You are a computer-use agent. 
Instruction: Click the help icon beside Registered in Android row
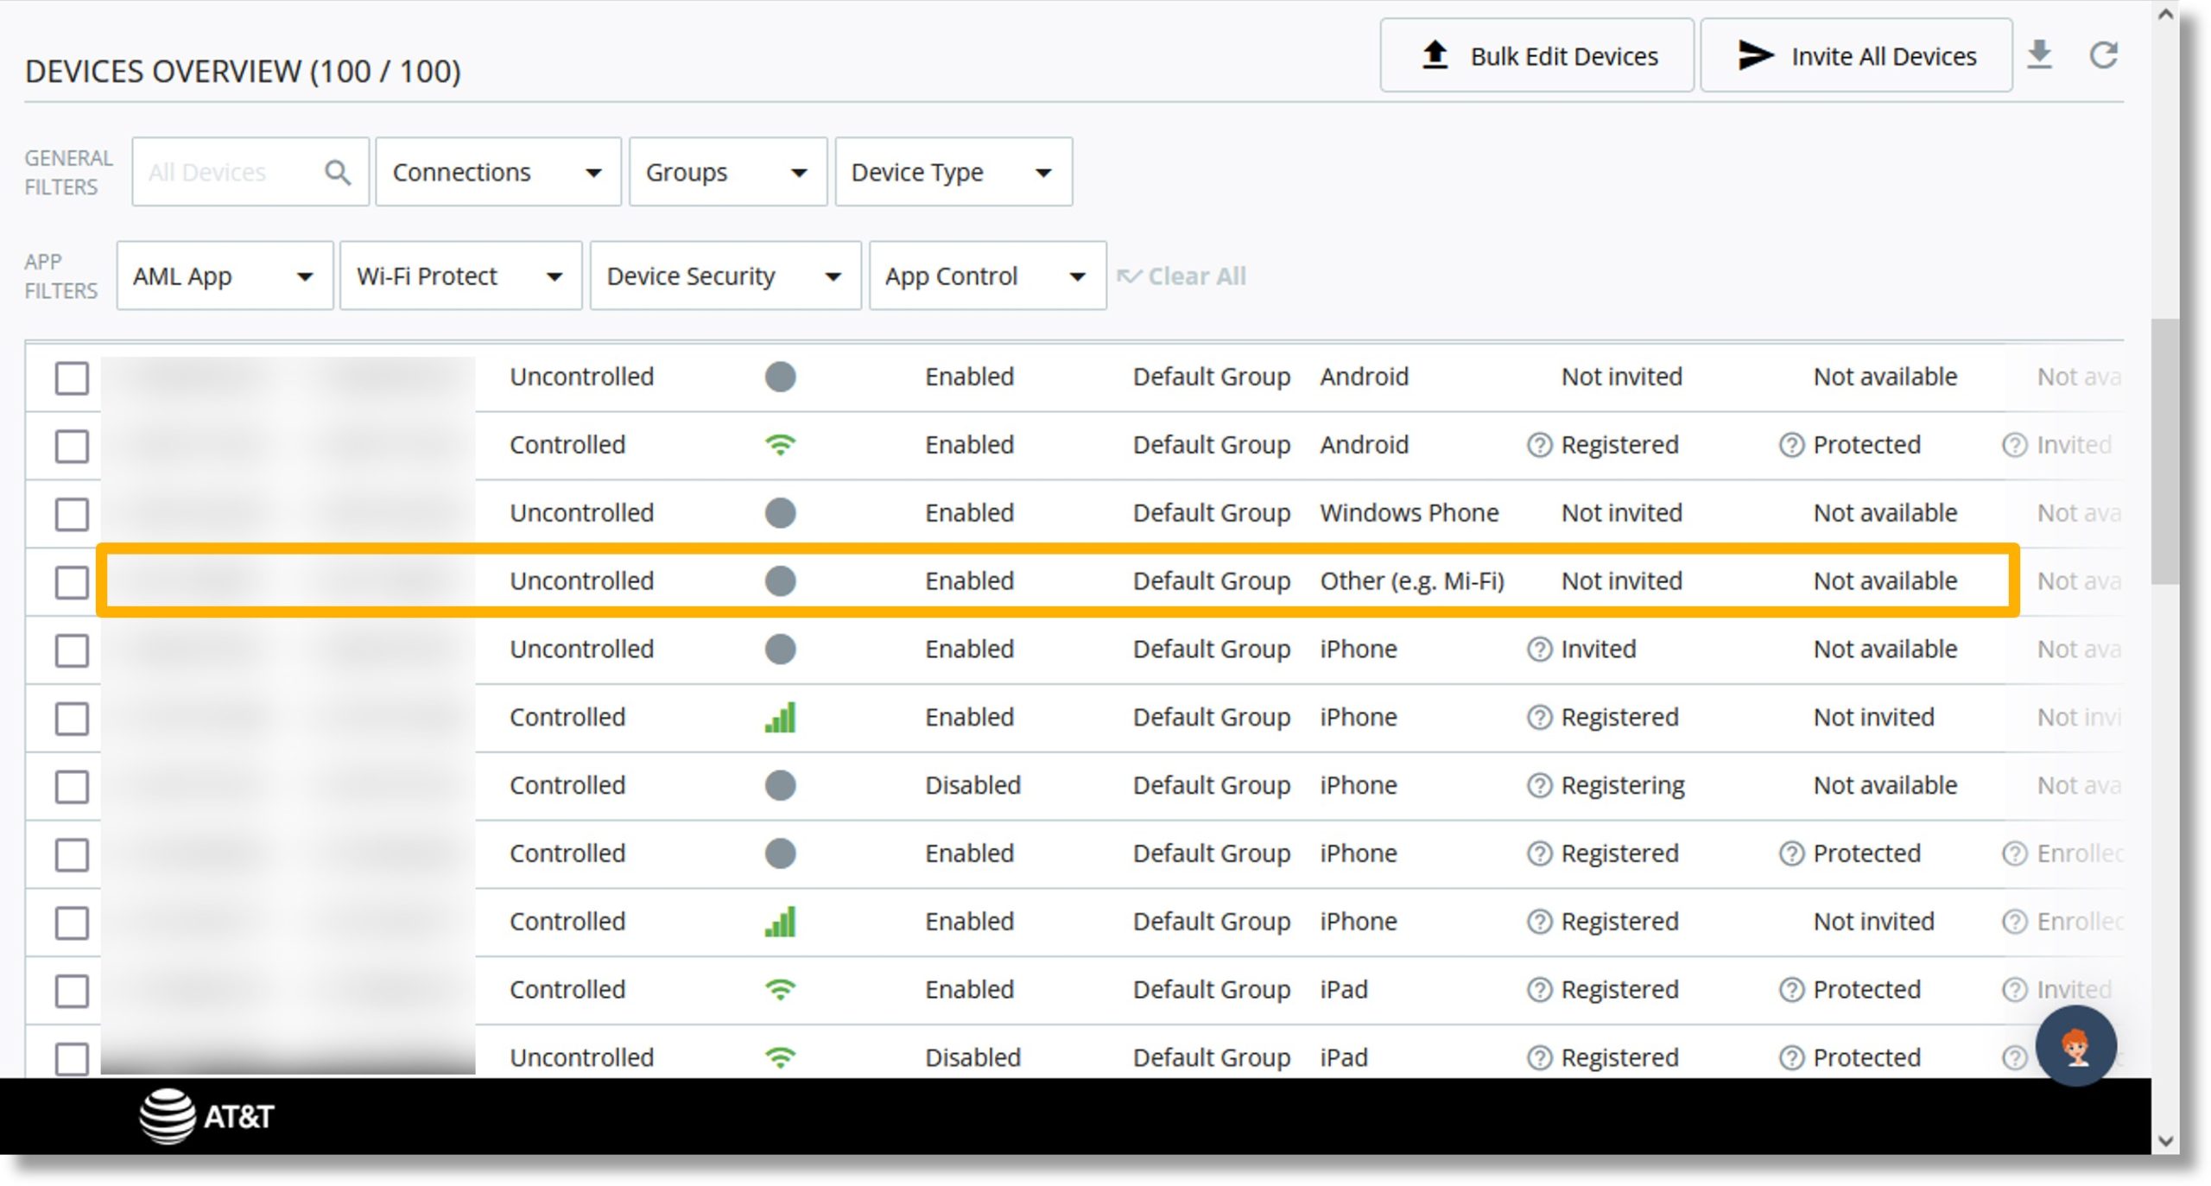1539,445
